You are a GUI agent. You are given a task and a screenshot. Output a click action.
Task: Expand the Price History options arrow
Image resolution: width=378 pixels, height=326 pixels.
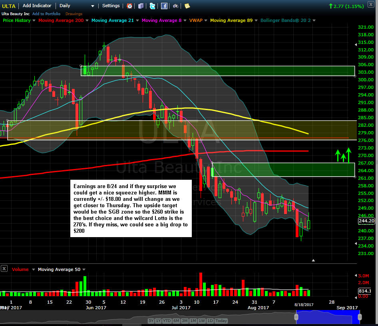click(34, 20)
